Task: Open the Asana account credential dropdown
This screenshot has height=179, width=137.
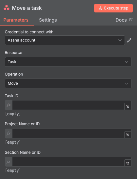Action: pyautogui.click(x=65, y=40)
